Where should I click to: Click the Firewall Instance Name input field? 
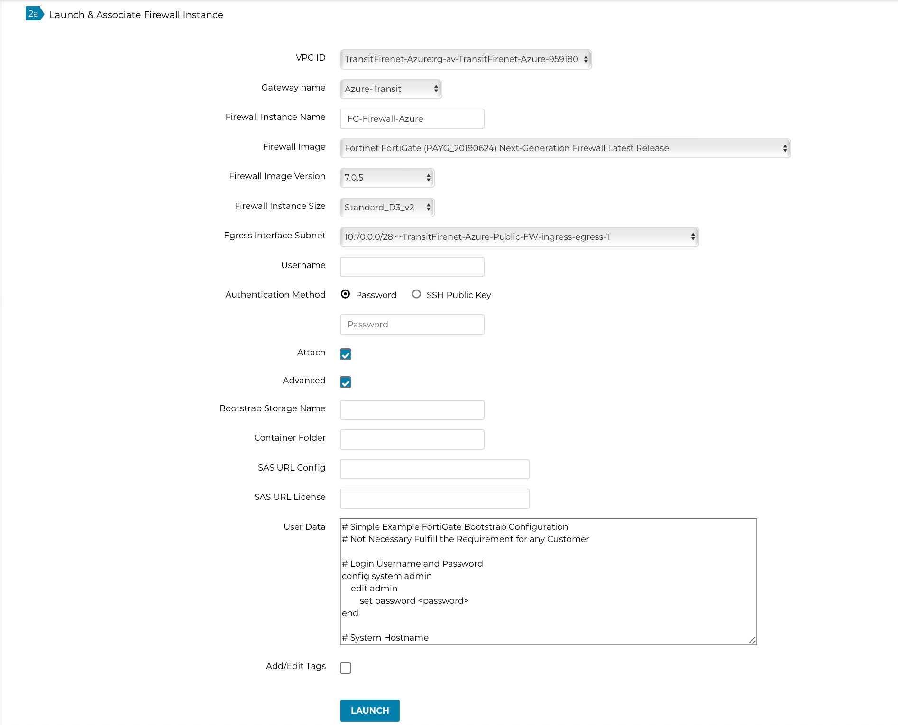point(411,118)
